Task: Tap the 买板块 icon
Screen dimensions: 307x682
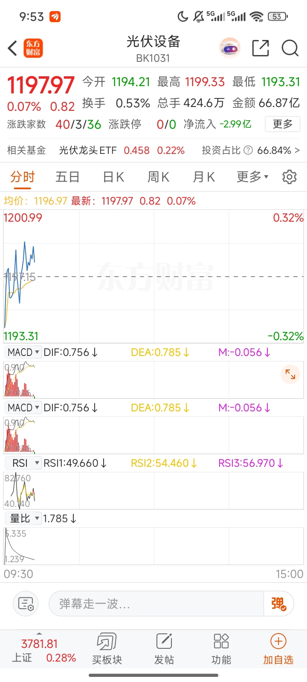Action: [107, 649]
